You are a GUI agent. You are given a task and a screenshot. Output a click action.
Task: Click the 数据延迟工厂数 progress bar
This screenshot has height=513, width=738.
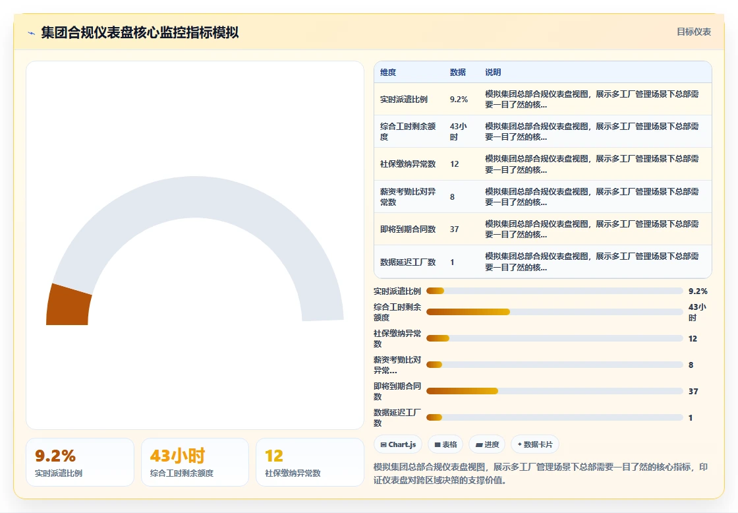coord(554,417)
